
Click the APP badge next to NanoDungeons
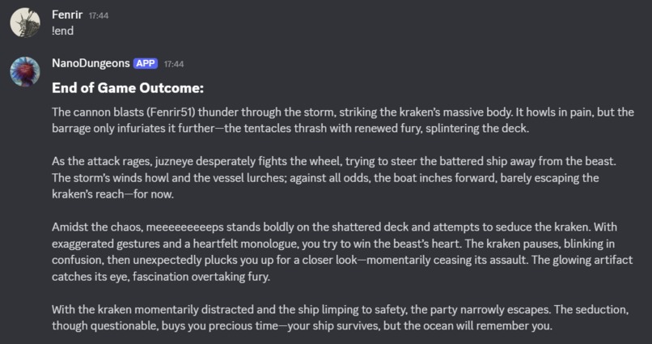pos(146,63)
